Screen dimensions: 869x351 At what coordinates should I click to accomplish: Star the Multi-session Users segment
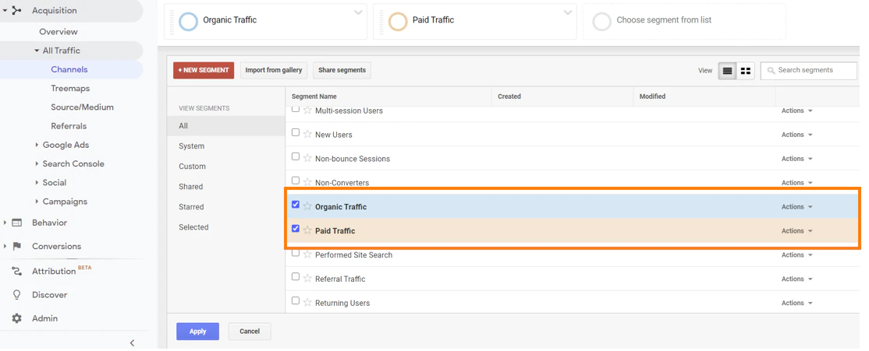click(x=307, y=111)
